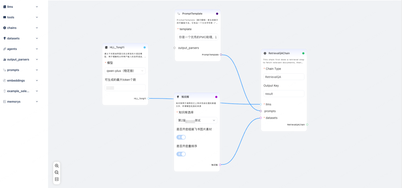Click the prompts input port on RetrievalQAChain

261,111
